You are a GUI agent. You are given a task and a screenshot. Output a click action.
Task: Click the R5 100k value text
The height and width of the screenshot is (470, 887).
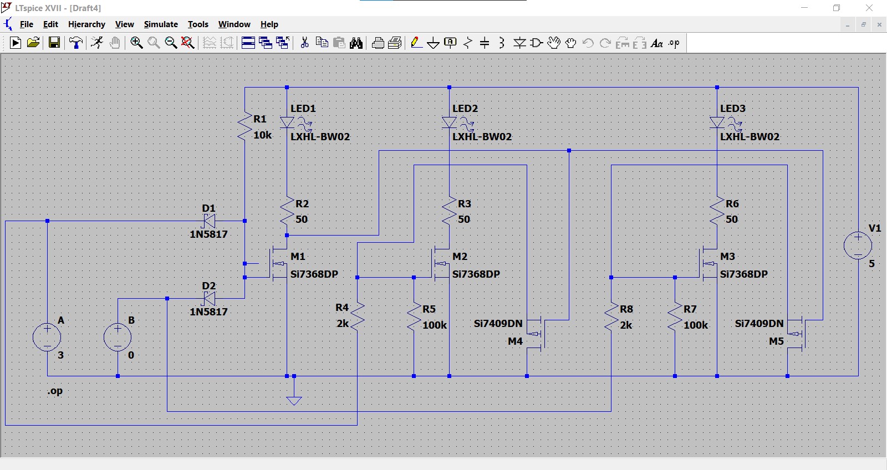point(435,325)
